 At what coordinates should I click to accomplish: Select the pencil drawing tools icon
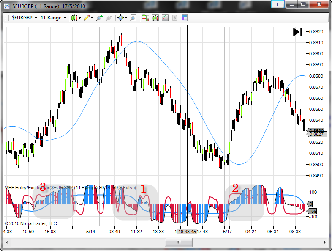point(87,18)
